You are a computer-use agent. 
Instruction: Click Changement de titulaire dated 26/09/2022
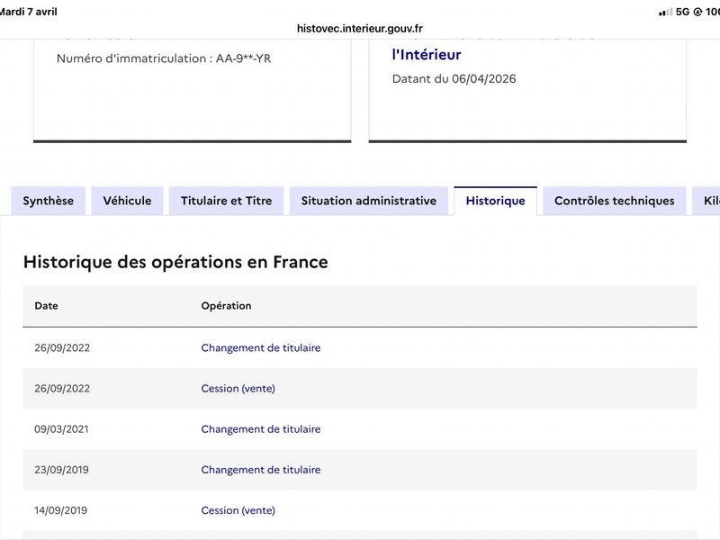tap(260, 347)
